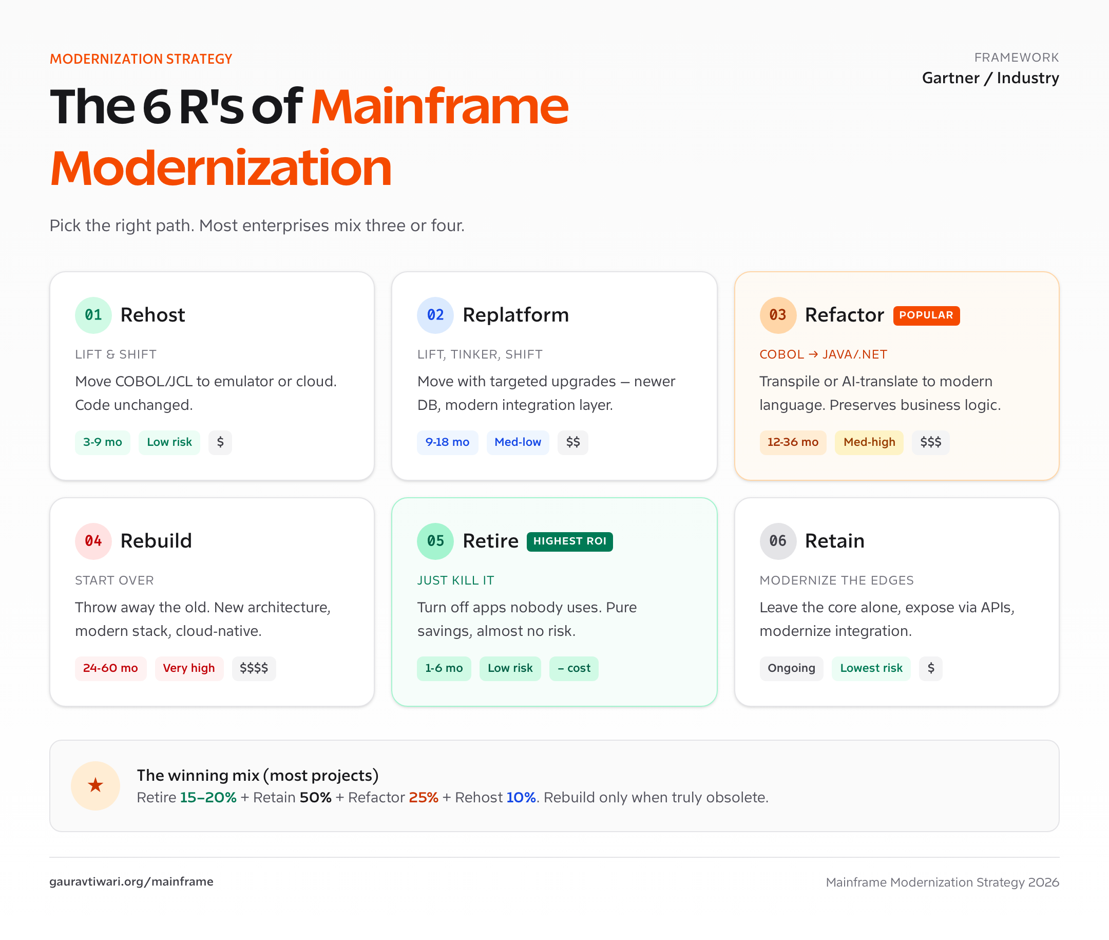Click the 'Low risk' tag on Retire
The width and height of the screenshot is (1109, 940).
[510, 668]
